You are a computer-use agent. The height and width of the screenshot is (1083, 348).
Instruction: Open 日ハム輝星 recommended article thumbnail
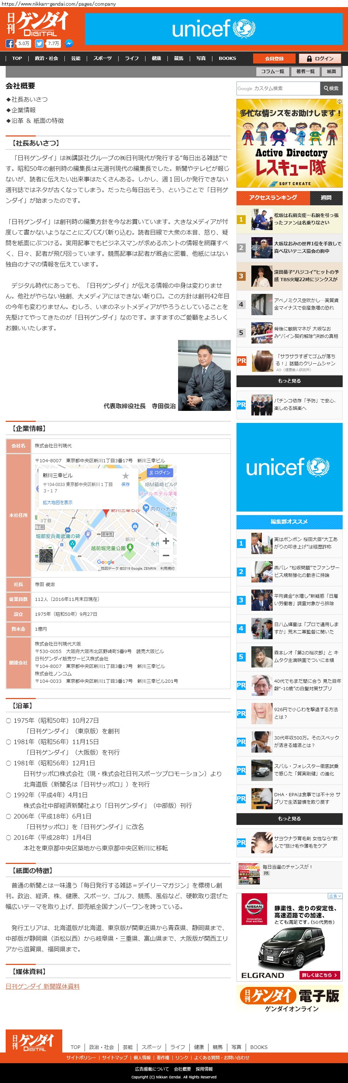click(262, 628)
